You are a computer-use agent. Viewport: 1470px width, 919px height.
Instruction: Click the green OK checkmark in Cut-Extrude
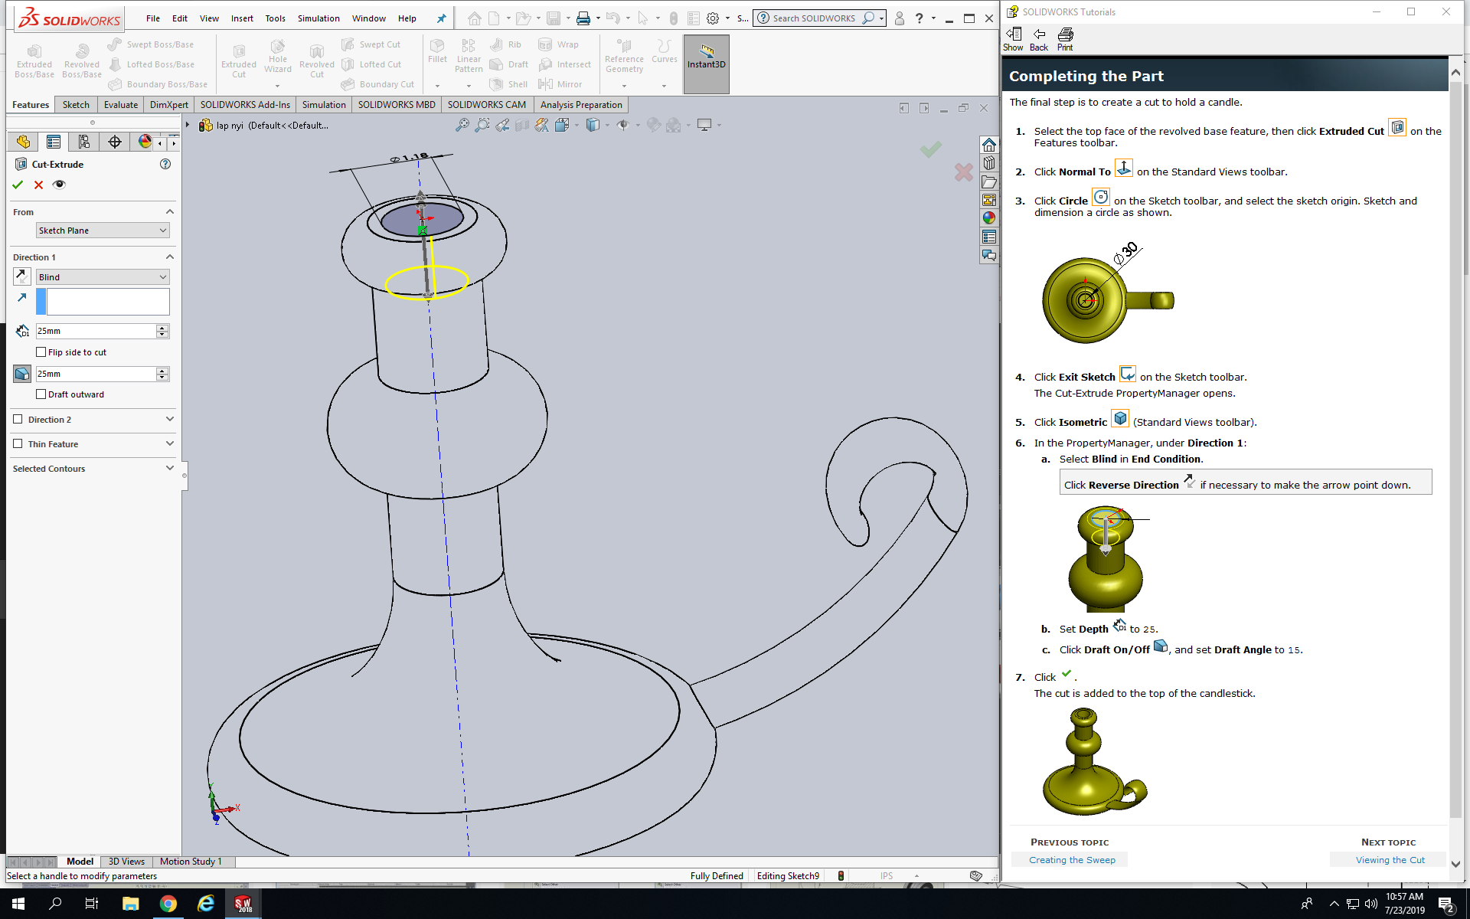(x=18, y=185)
